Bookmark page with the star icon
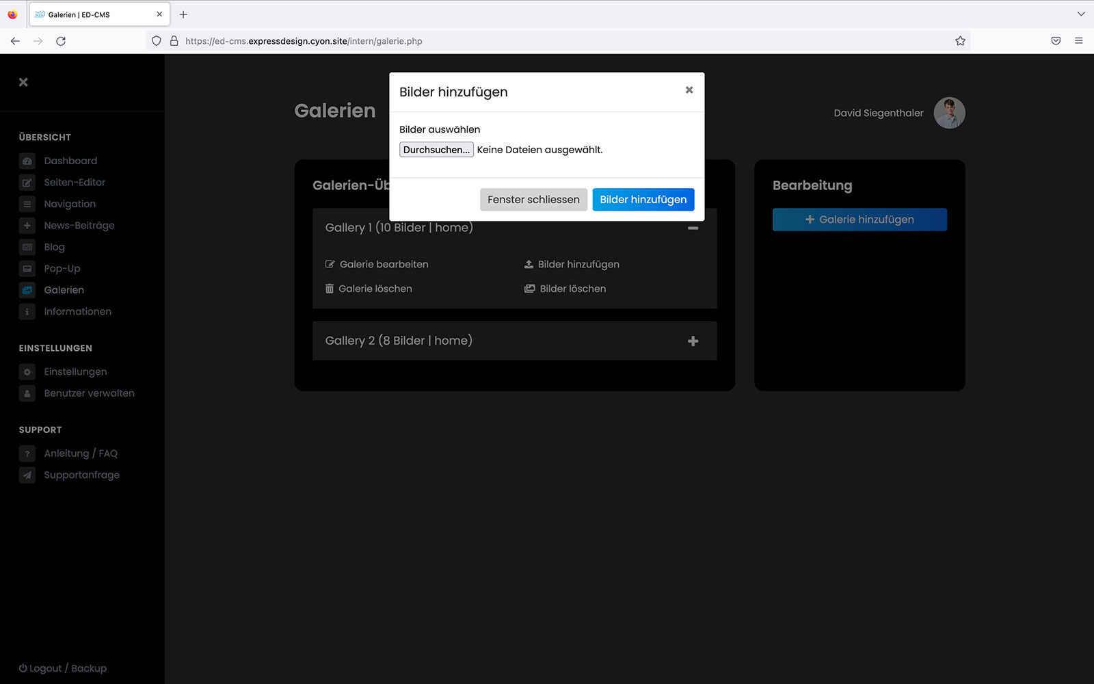This screenshot has width=1094, height=684. 960,41
